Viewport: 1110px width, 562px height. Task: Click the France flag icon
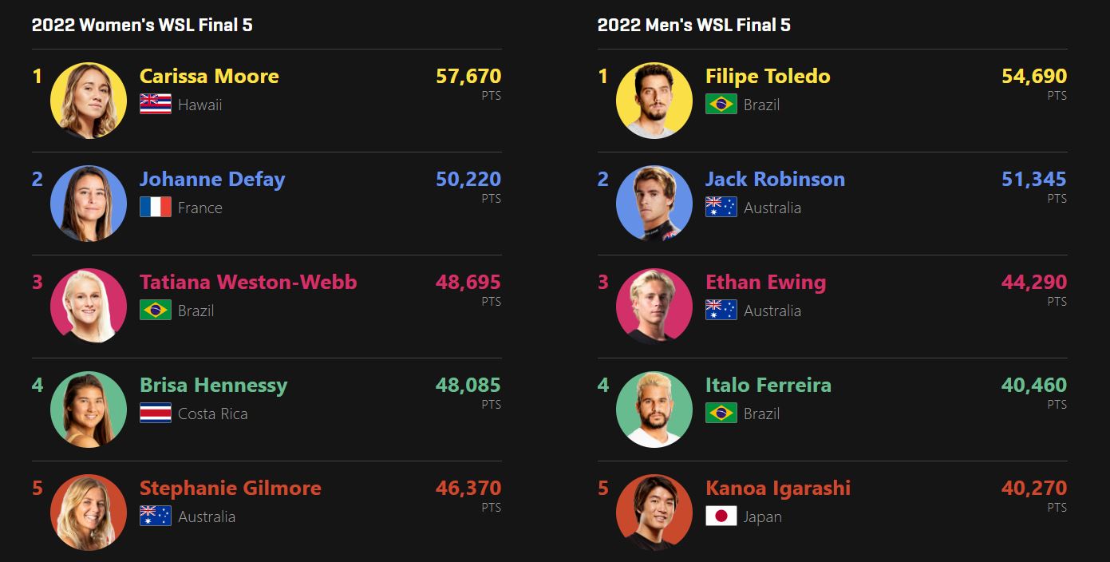[x=156, y=208]
